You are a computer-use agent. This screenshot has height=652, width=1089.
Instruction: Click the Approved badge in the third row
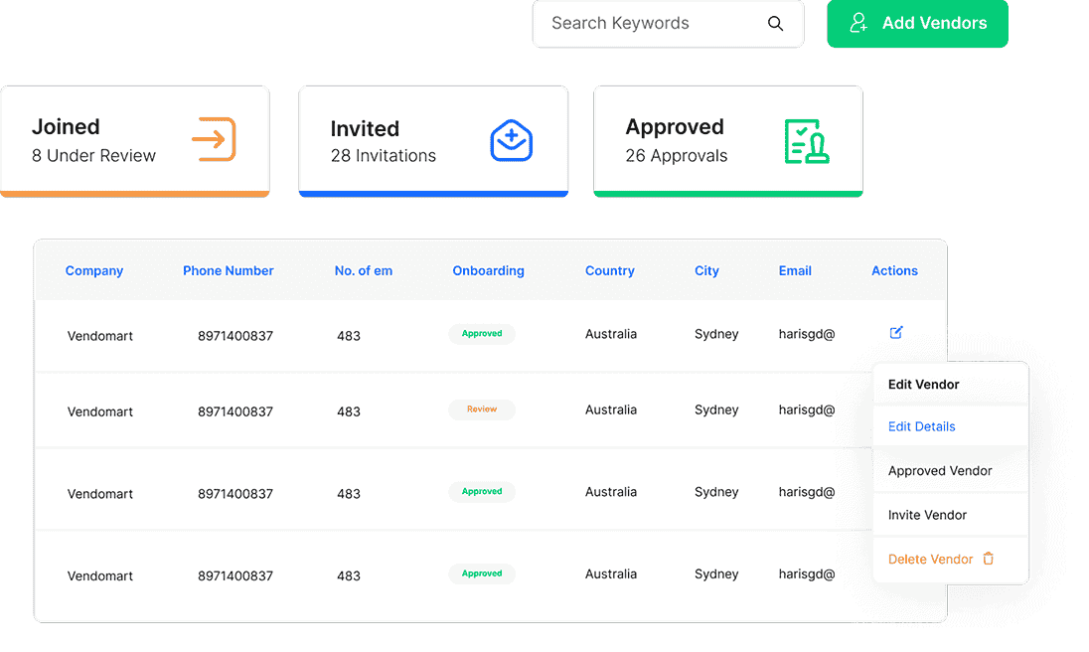(x=482, y=491)
